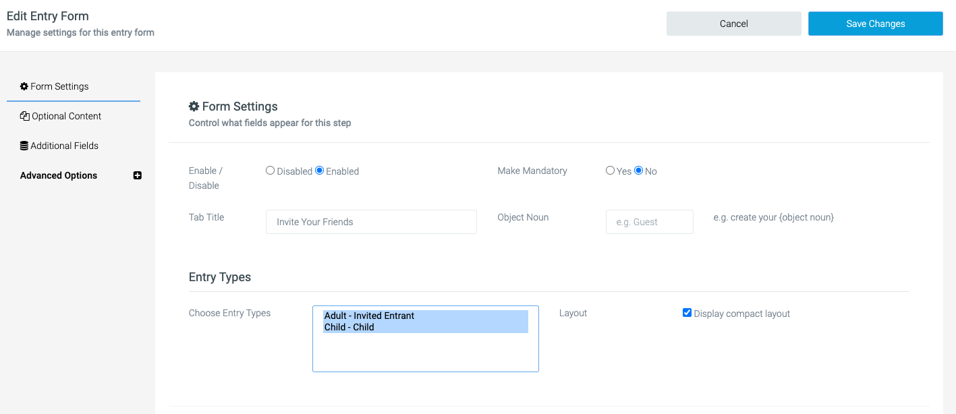Focus the Object Noun input field
956x414 pixels.
(650, 222)
